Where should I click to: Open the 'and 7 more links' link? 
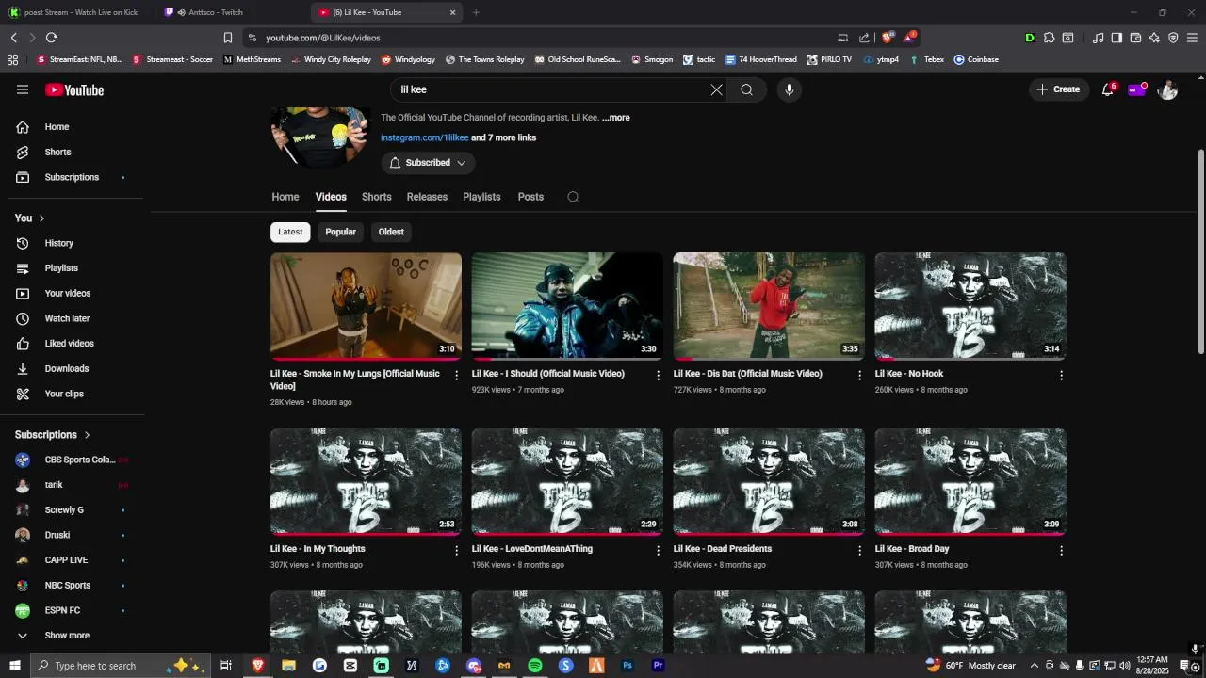503,137
